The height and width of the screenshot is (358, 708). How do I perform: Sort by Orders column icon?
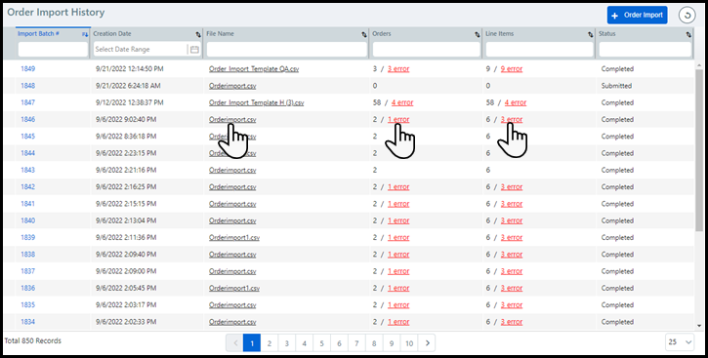(x=477, y=34)
